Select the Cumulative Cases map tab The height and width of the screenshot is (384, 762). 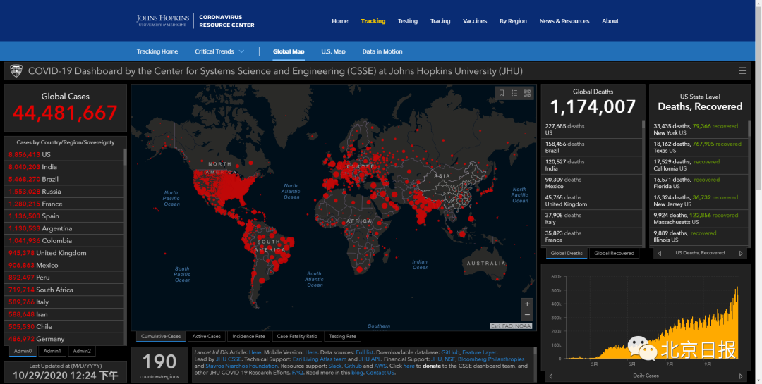click(161, 336)
